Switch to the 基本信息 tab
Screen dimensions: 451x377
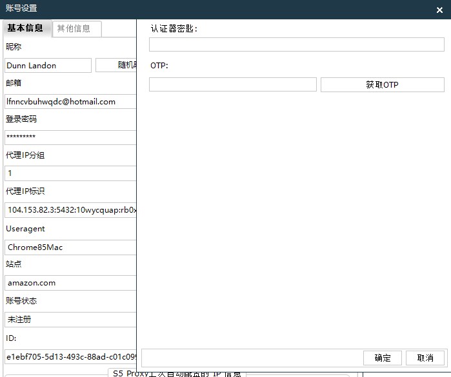coord(27,28)
